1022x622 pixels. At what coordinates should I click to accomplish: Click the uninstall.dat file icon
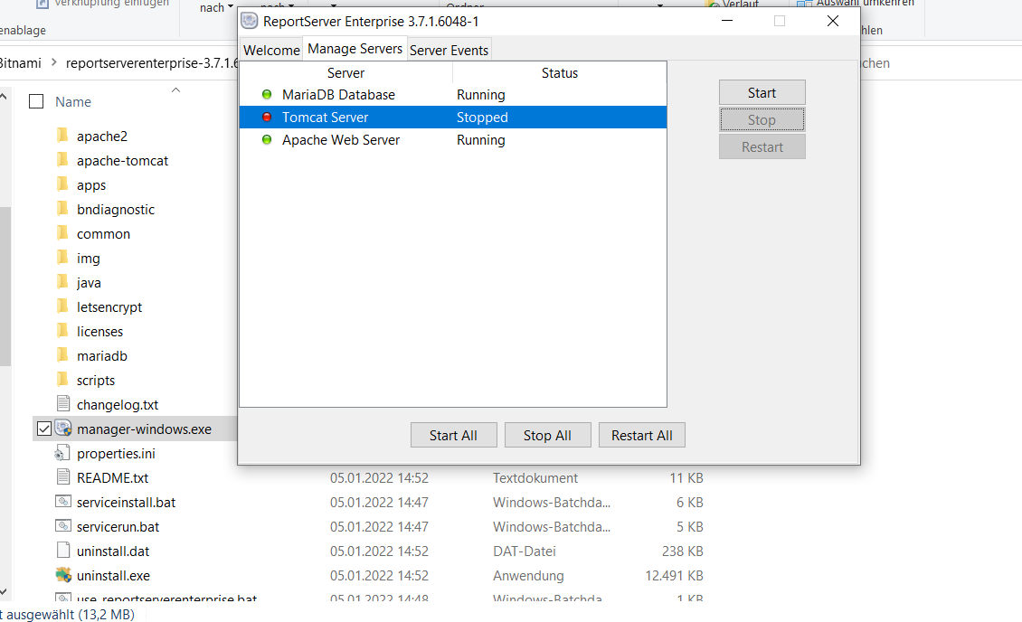pyautogui.click(x=63, y=551)
